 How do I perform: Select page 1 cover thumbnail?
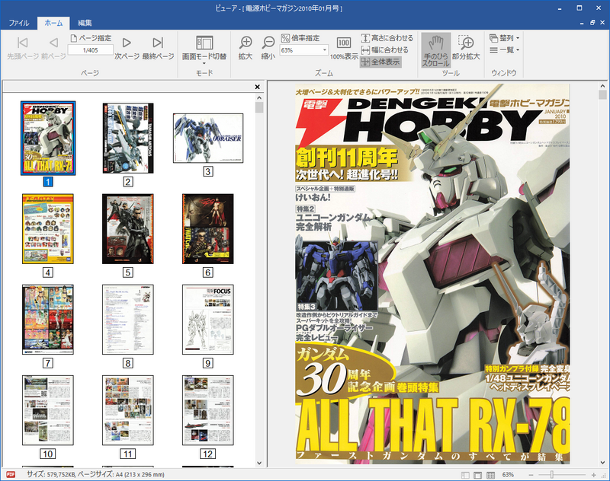(48, 139)
